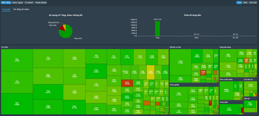Screen dimensions: 259x116
Task: Select the red QCG -3.87% tile
Action: coord(127,83)
